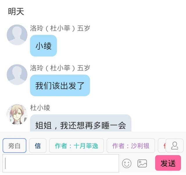Open the character management person icon
The width and height of the screenshot is (186, 175).
(174, 146)
